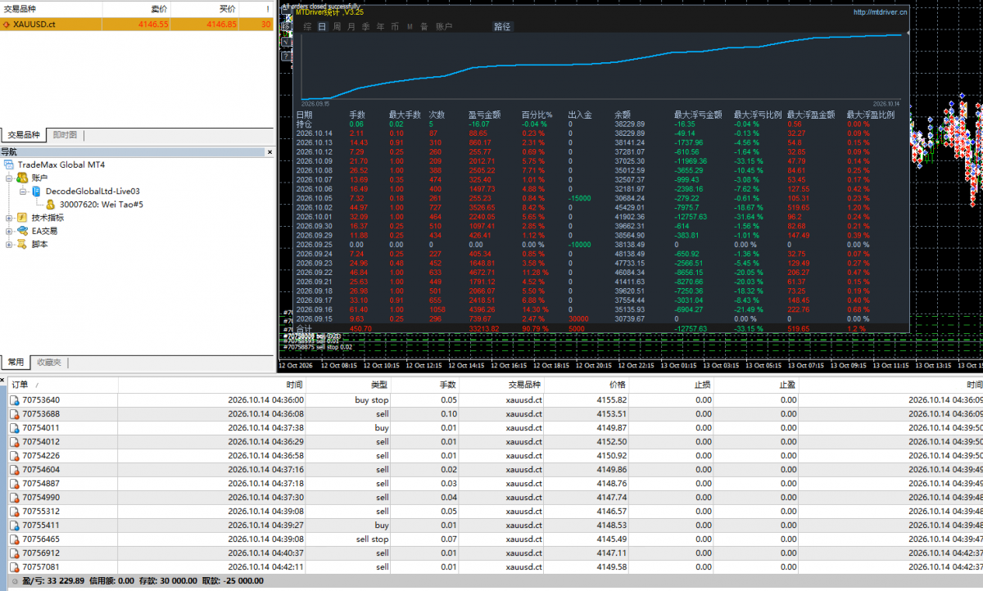Switch to the 即时图 tab
Screen dimensions: 983x591
[x=65, y=136]
